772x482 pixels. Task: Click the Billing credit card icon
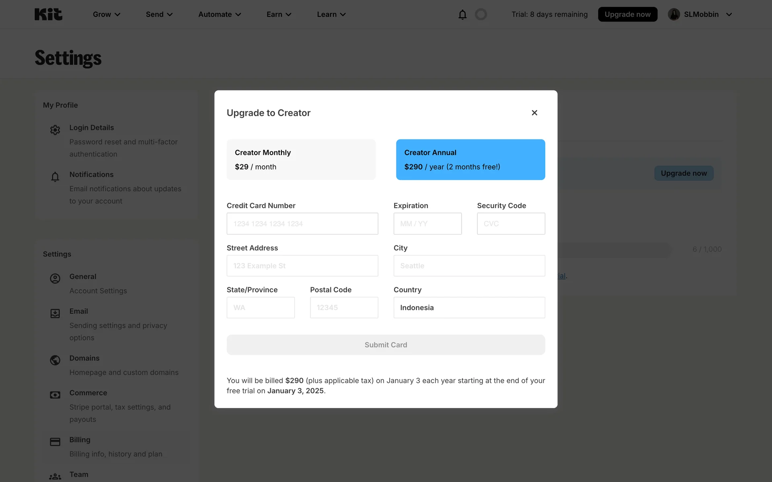pos(55,442)
